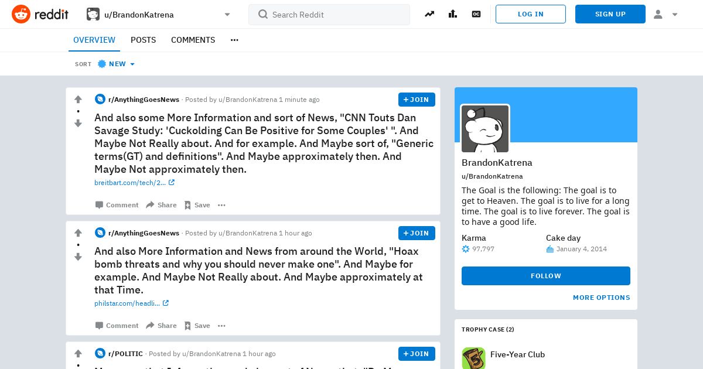Screen dimensions: 703x369
Task: Click the karma value 97,797
Action: (483, 249)
